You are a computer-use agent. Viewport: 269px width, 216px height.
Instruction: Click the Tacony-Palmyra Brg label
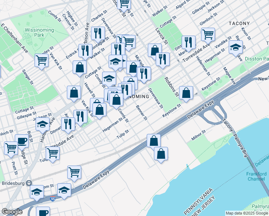[x=235, y=138]
